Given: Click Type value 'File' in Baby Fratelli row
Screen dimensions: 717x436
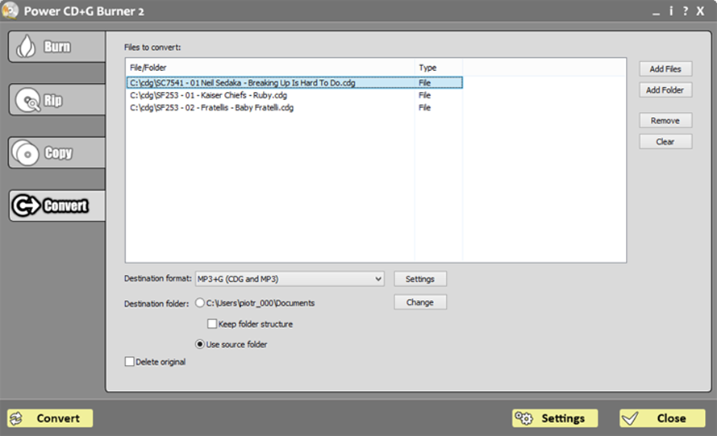Looking at the screenshot, I should 425,107.
